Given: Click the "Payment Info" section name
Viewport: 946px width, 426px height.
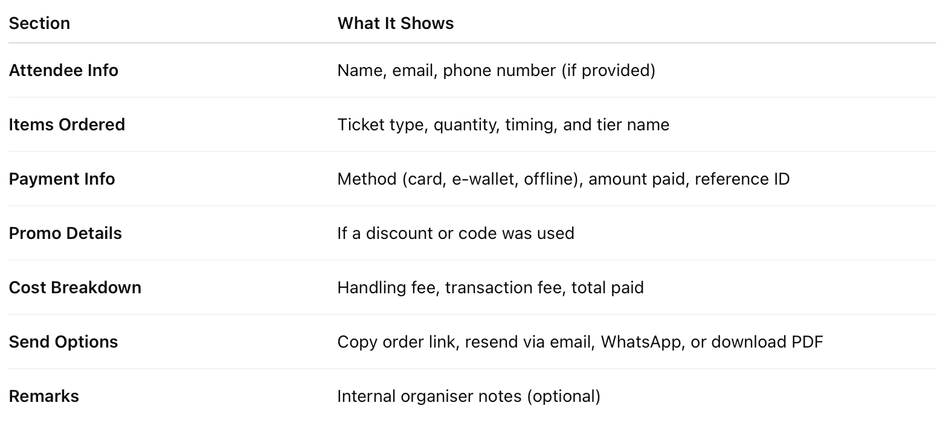Looking at the screenshot, I should tap(62, 179).
